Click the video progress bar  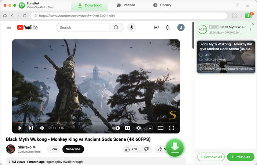tap(96, 122)
